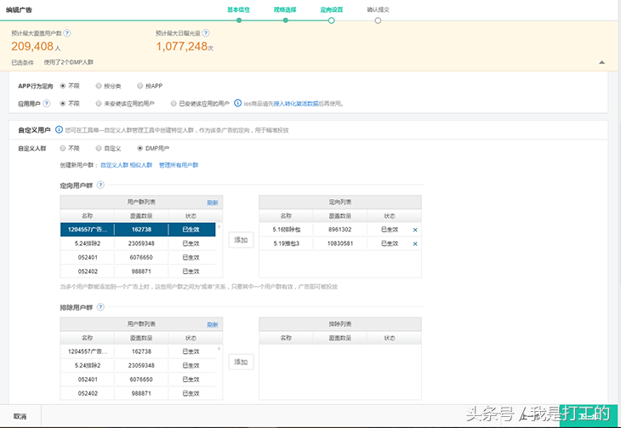Remove 5.16排除包 from 定向列表

pyautogui.click(x=415, y=230)
